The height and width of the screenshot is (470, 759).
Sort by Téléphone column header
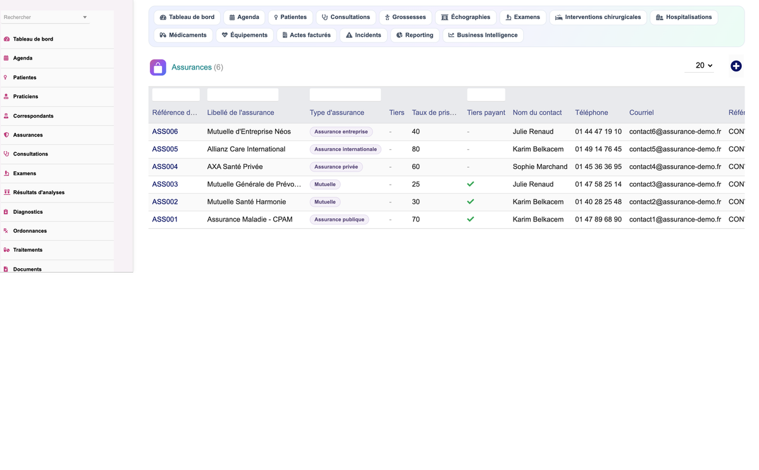pos(591,113)
